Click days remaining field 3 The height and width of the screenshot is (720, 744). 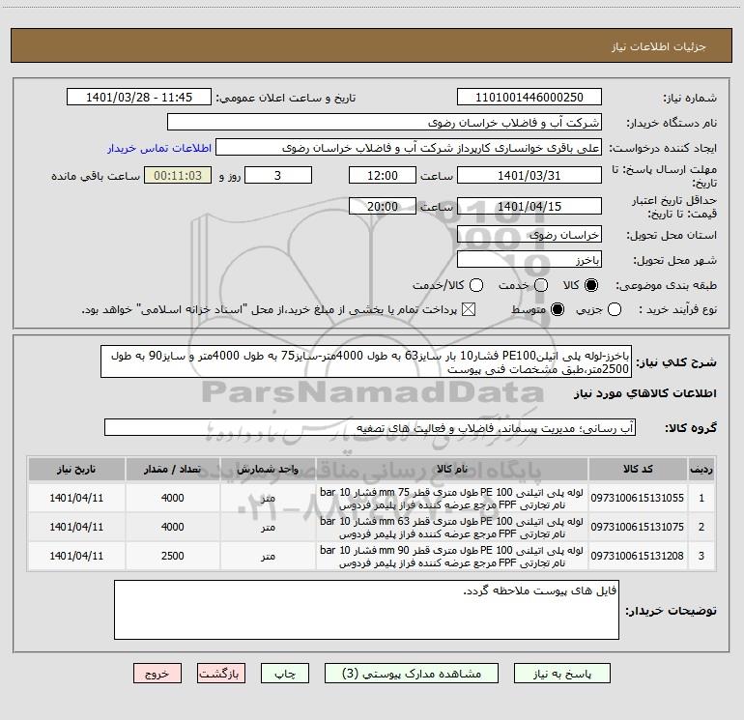click(x=278, y=175)
